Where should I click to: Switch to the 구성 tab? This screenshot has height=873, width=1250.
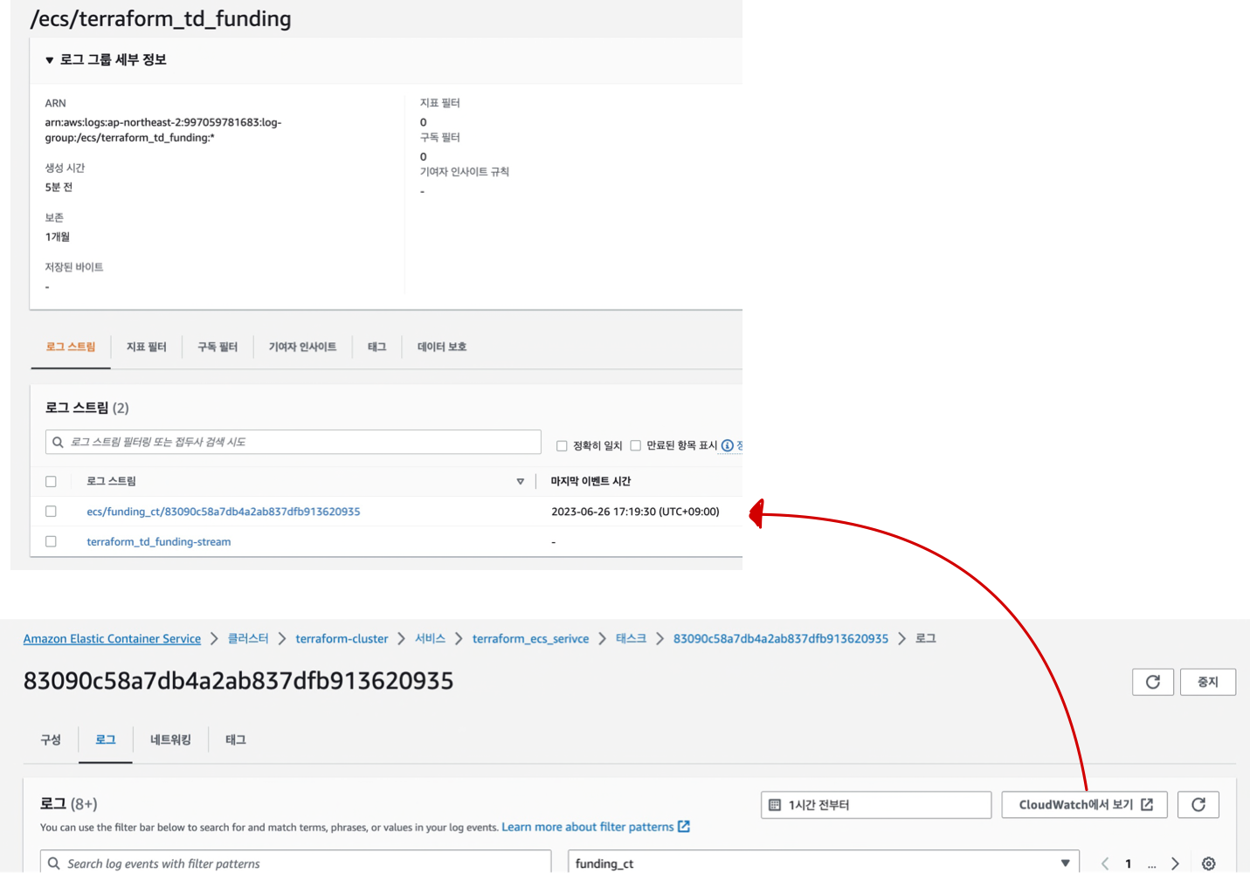point(51,739)
